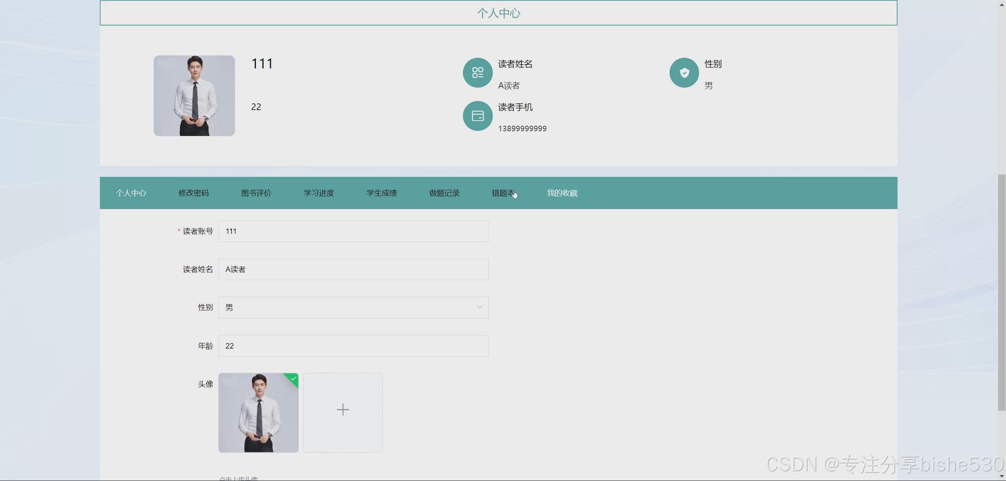
Task: Click the 读者手机 label in profile card
Action: pos(515,107)
